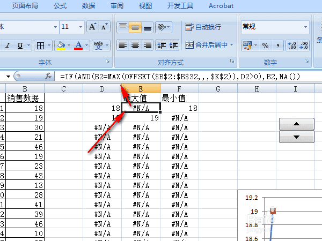Open the 审阅 tab

pyautogui.click(x=117, y=6)
